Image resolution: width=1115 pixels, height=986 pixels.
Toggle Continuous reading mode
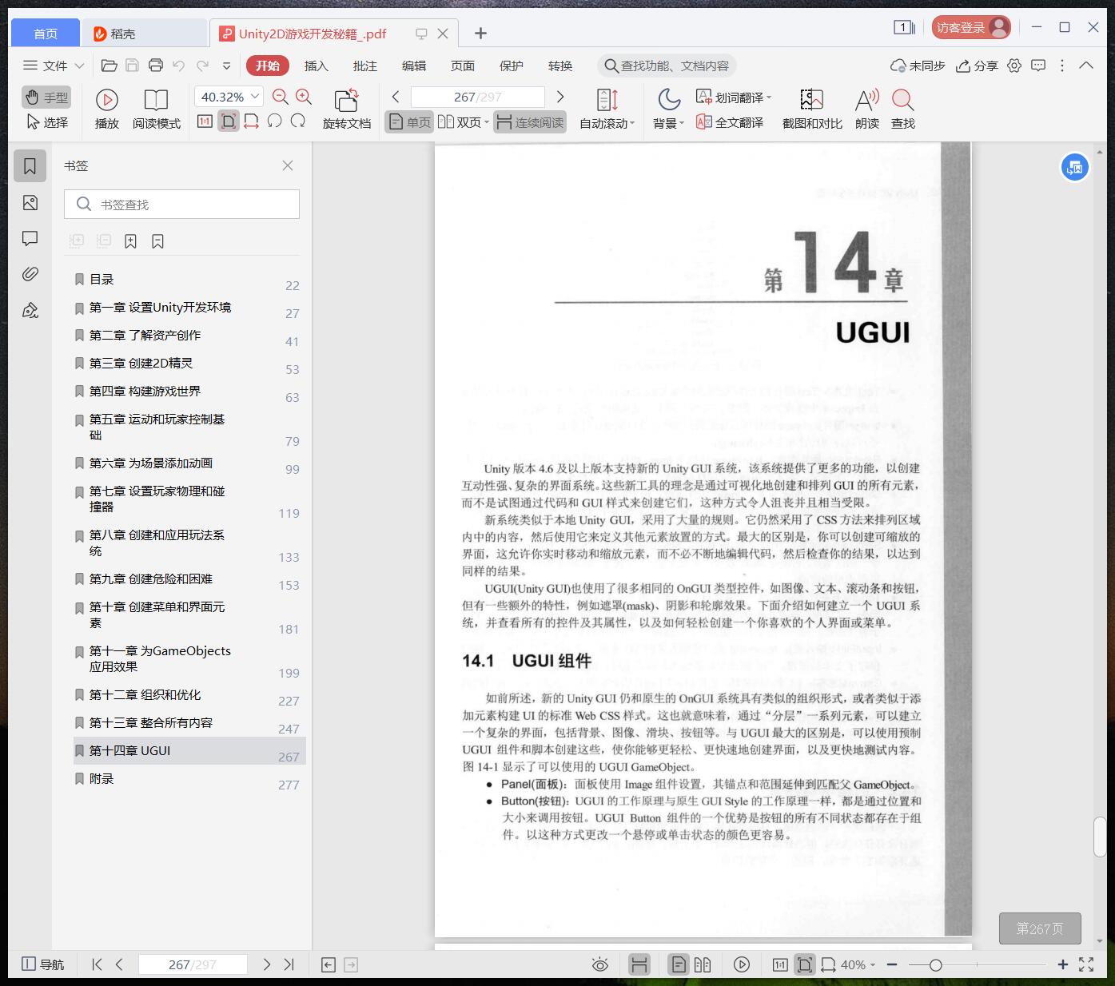(530, 122)
